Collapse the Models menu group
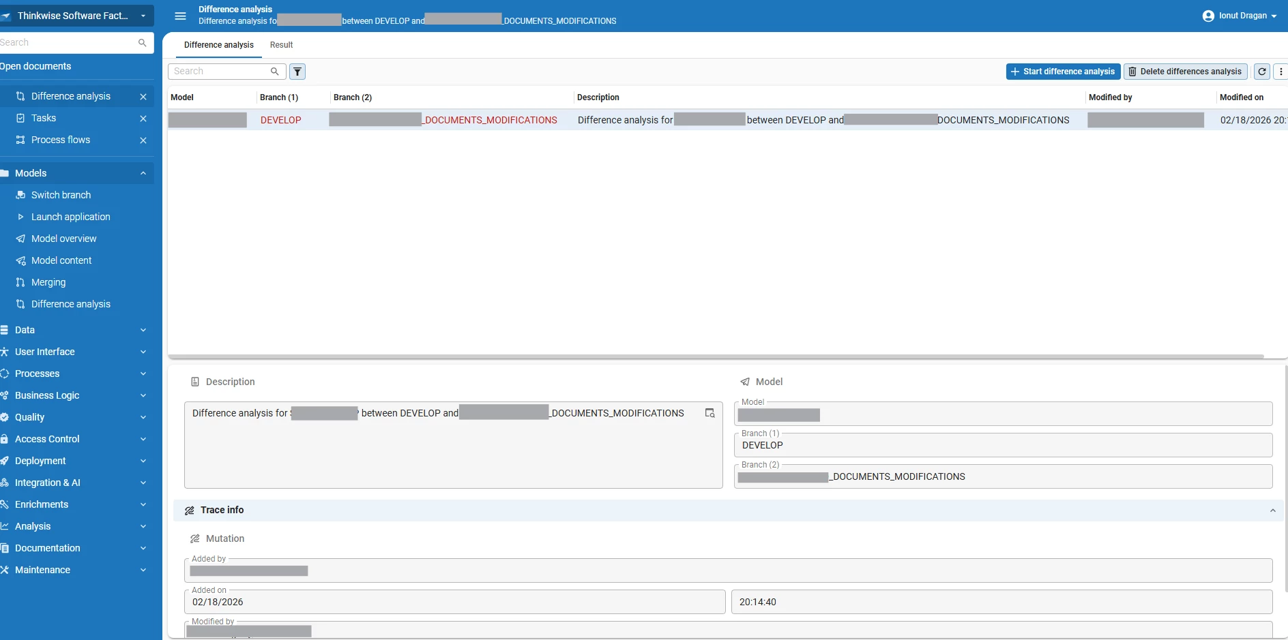 pyautogui.click(x=143, y=173)
